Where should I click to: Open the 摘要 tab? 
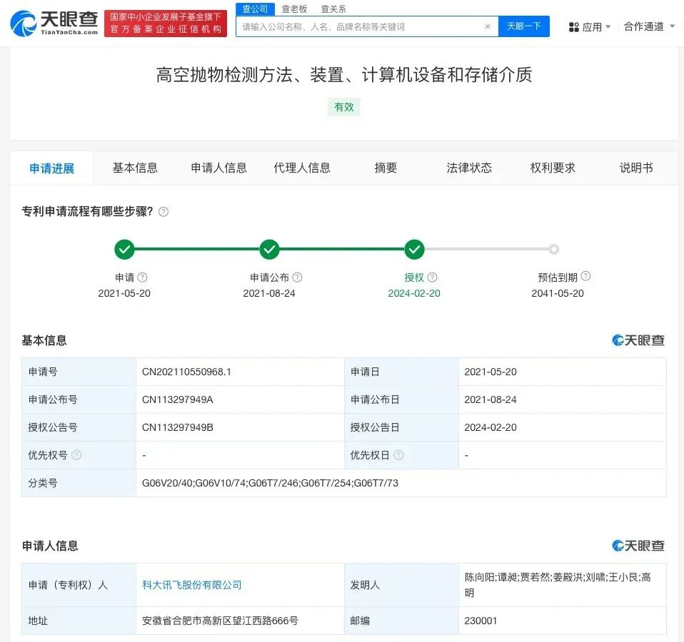tap(386, 168)
